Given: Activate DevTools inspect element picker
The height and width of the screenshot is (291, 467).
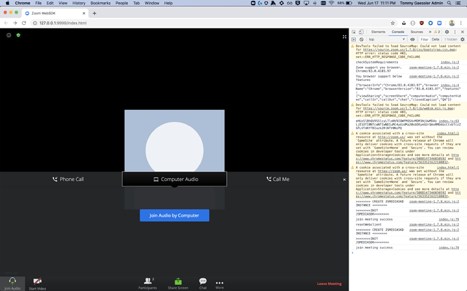Looking at the screenshot, I should click(x=354, y=32).
